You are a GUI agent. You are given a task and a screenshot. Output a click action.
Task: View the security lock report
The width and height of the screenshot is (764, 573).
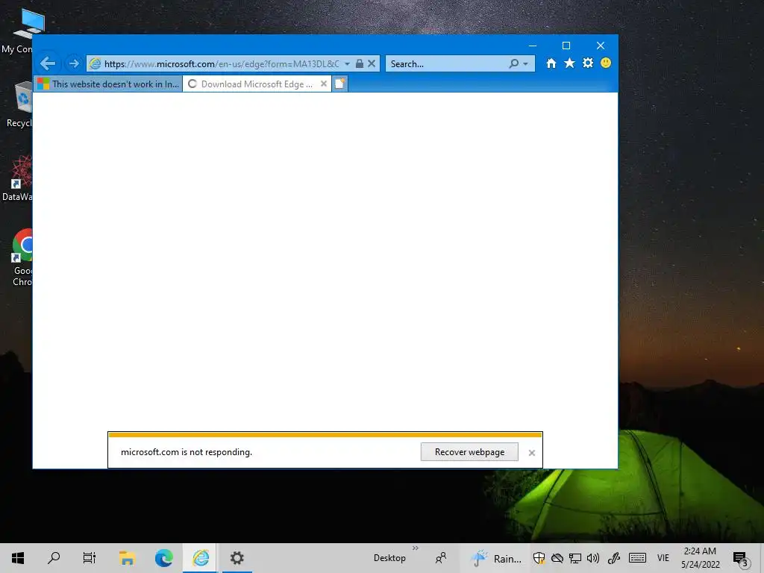[360, 63]
